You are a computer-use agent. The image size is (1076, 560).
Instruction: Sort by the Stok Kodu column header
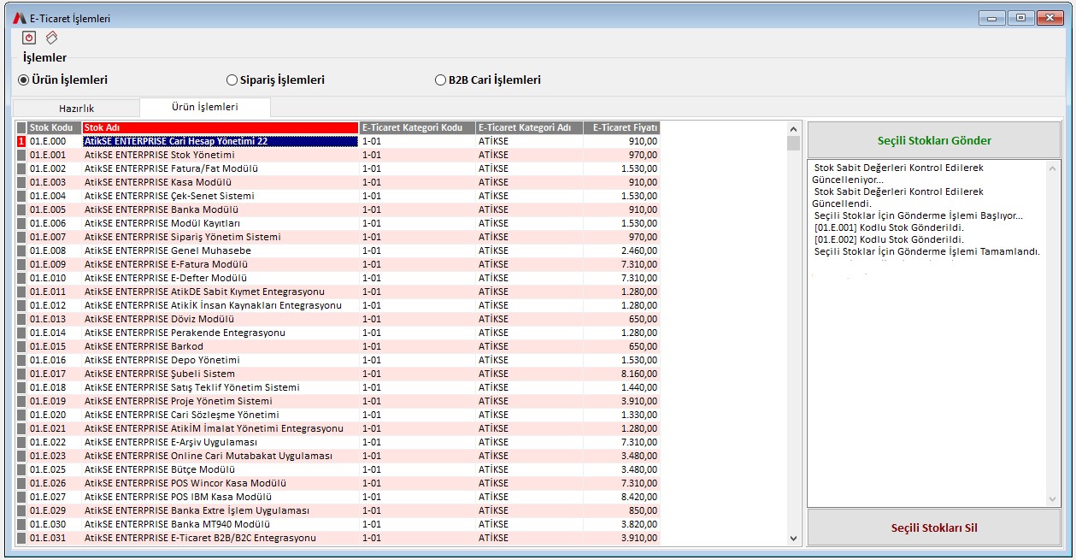pyautogui.click(x=54, y=127)
